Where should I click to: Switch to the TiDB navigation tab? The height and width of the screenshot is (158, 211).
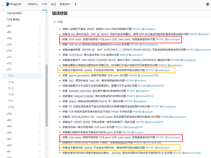pos(44,4)
